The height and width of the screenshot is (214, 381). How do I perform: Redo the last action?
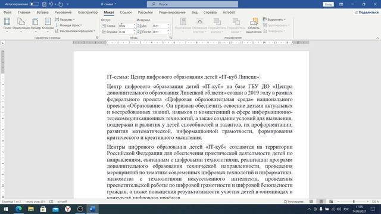61,4
